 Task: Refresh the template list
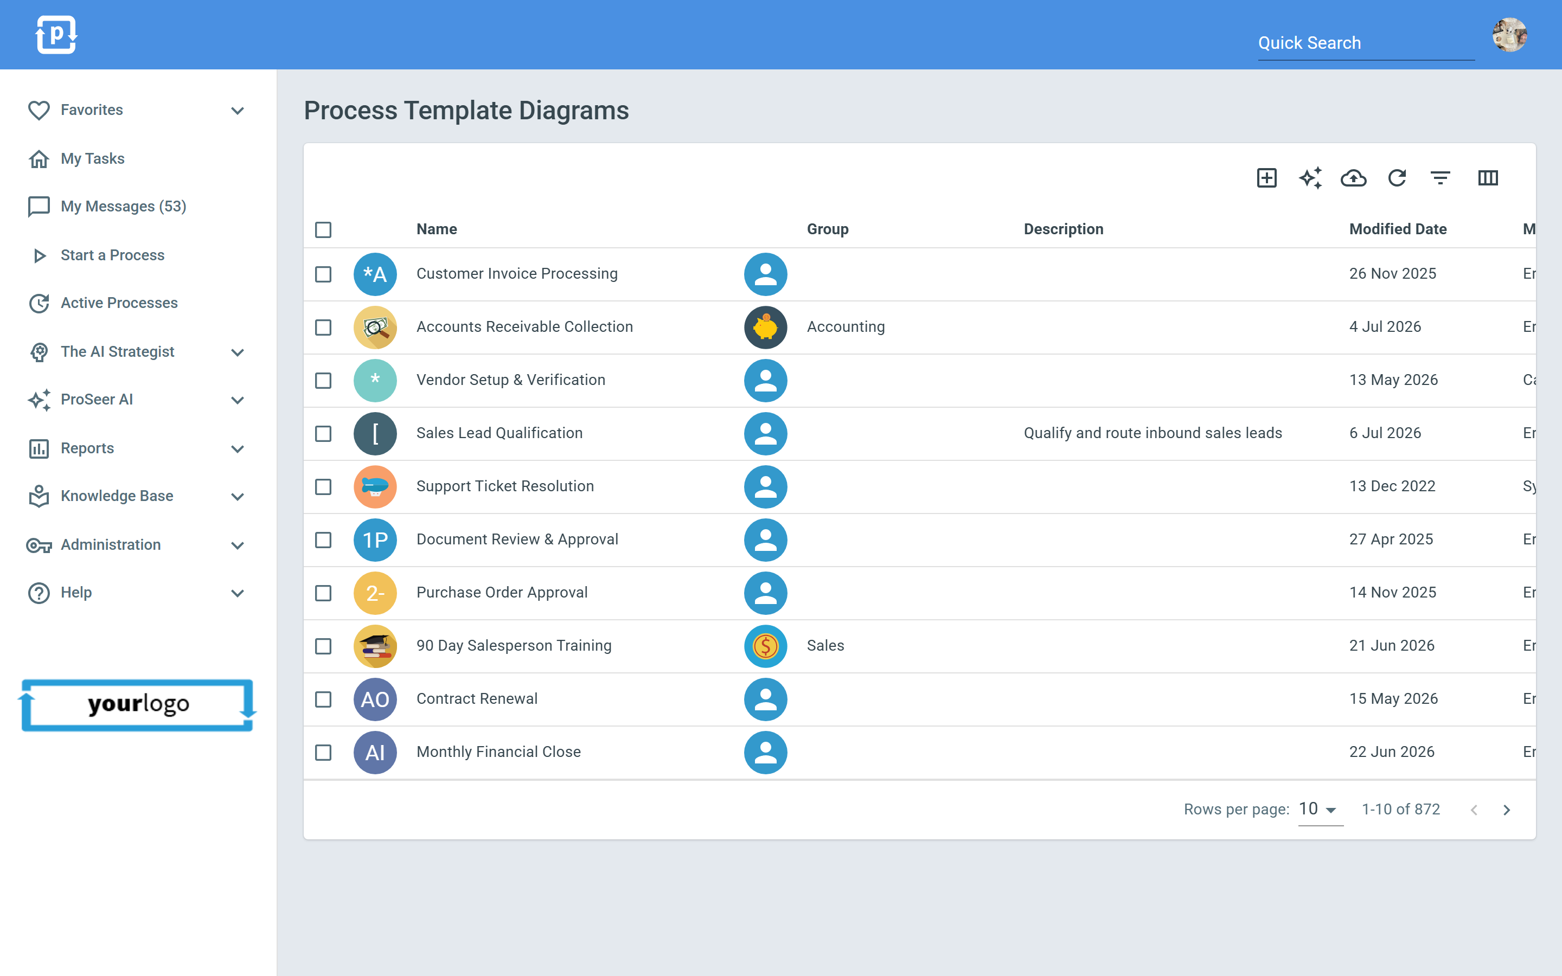1398,177
